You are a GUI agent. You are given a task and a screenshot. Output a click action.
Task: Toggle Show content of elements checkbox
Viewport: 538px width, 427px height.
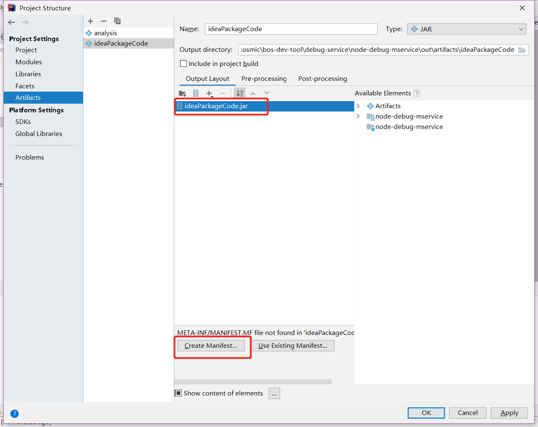pyautogui.click(x=178, y=393)
